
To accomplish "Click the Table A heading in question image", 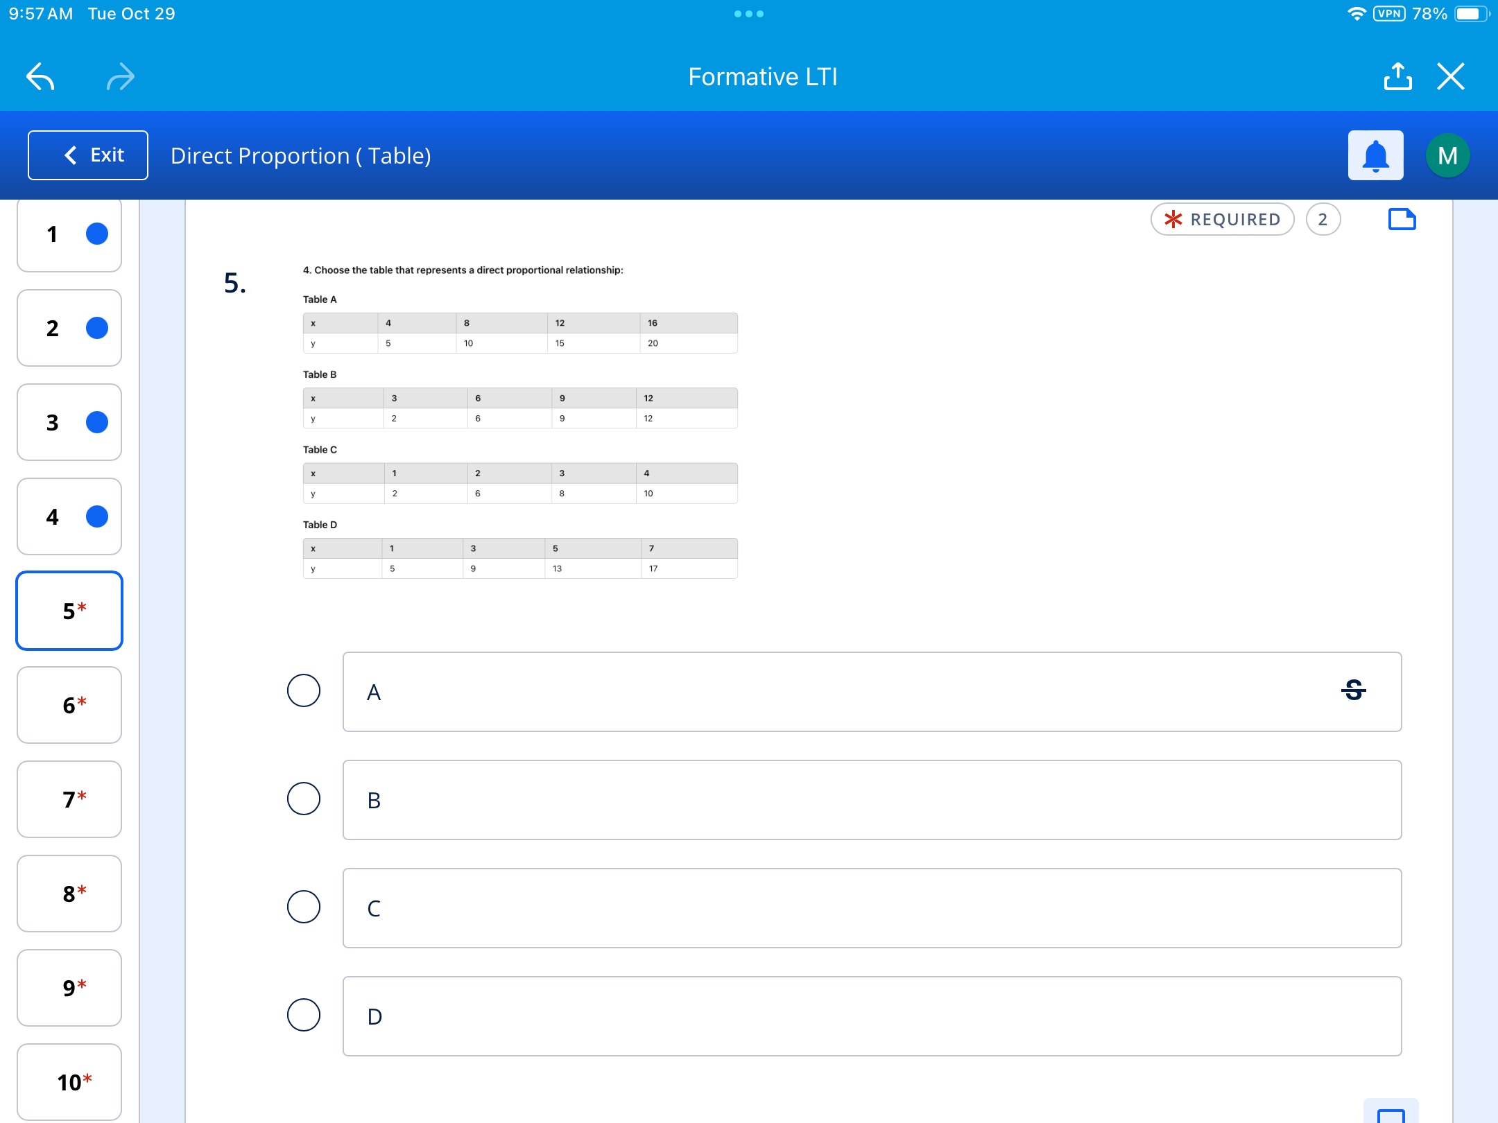I will tap(320, 299).
